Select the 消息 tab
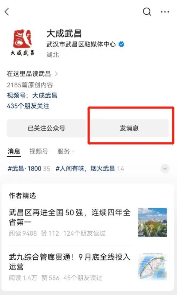177x295 pixels. (x=14, y=151)
